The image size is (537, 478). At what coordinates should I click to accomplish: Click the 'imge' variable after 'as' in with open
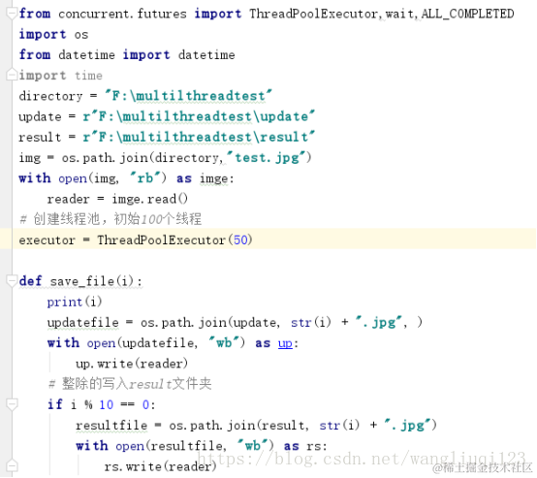pos(213,178)
